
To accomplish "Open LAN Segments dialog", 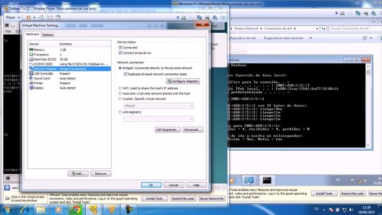I will (x=168, y=130).
